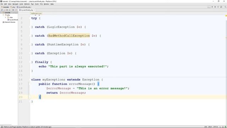
Task: Fold the RuntimeException catch block line 8
Action: pos(29,44)
